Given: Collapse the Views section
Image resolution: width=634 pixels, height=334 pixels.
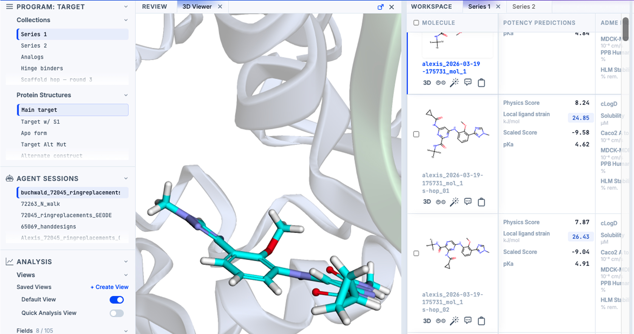Looking at the screenshot, I should point(126,275).
